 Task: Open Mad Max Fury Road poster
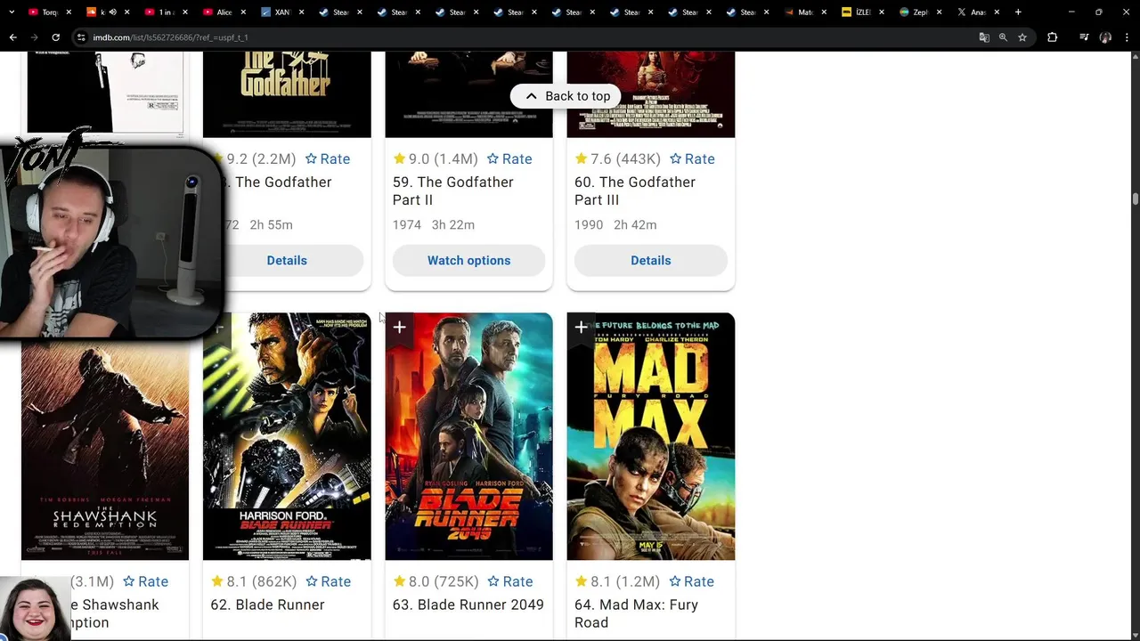click(x=651, y=436)
